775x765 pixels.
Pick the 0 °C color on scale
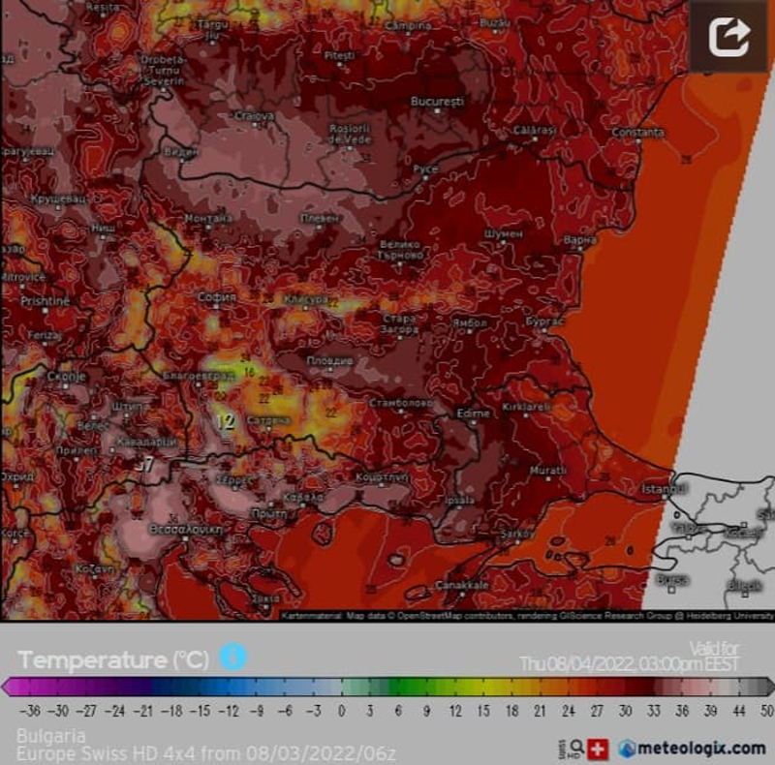pyautogui.click(x=341, y=687)
